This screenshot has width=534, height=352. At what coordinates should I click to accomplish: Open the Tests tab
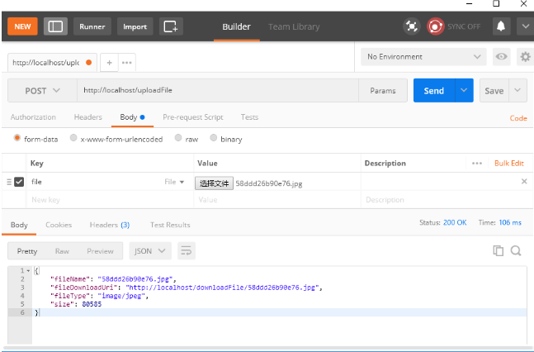249,117
